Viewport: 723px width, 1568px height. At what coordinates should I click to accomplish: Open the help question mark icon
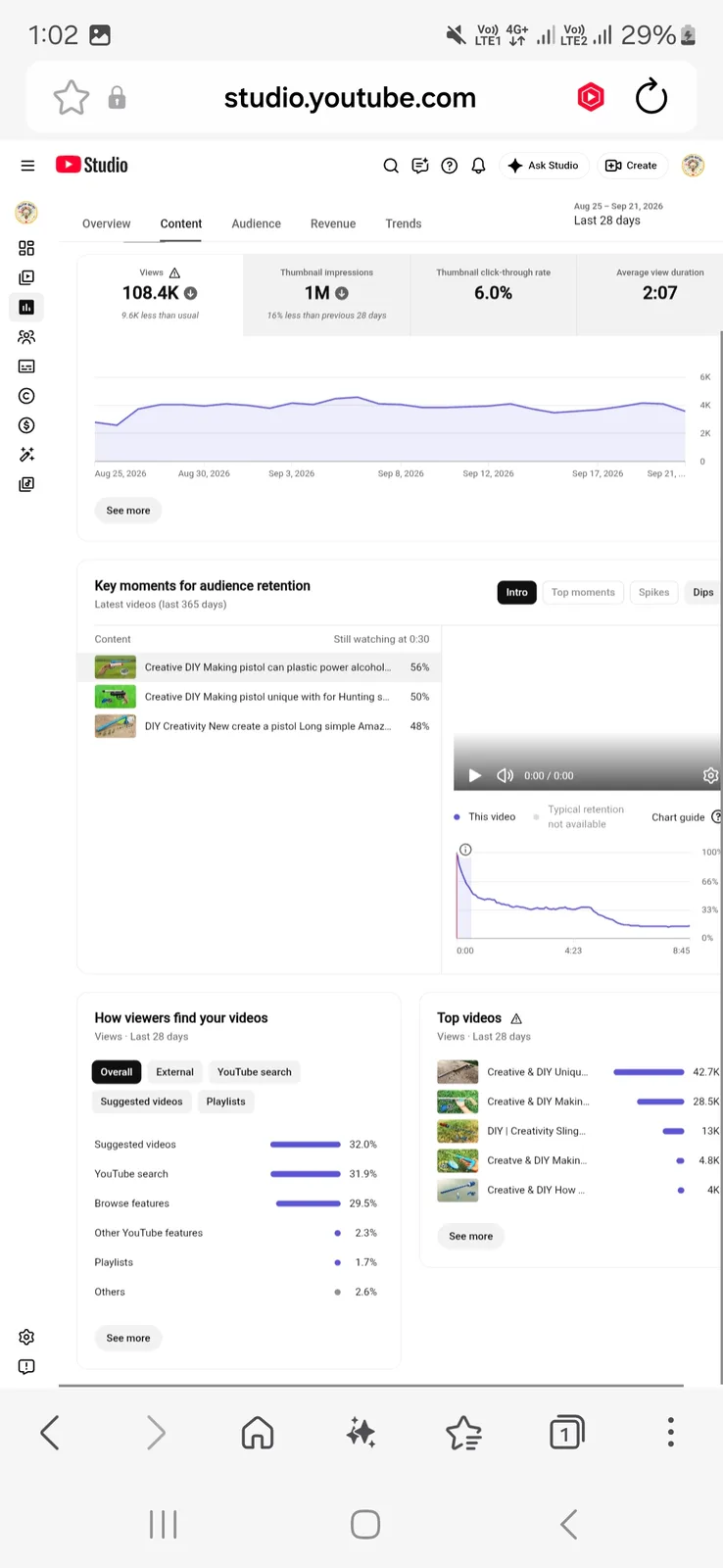[450, 166]
